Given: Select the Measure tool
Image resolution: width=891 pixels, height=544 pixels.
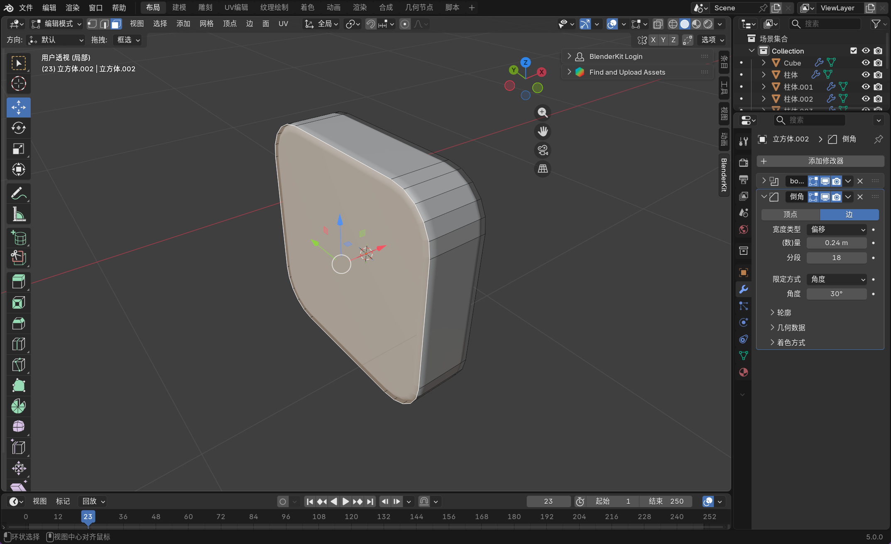Looking at the screenshot, I should pyautogui.click(x=18, y=214).
